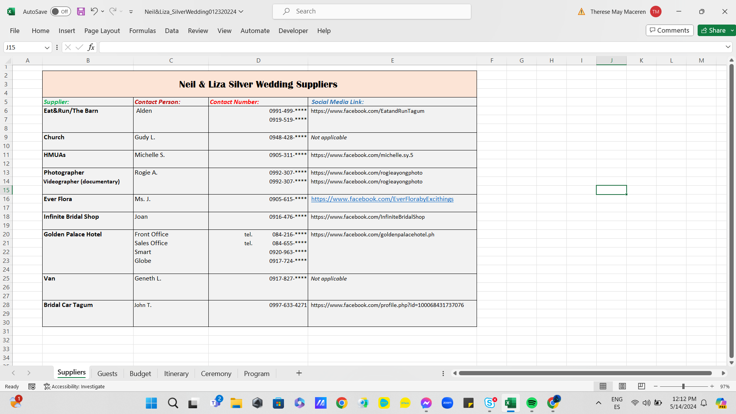Click the sheet tab options dots
The width and height of the screenshot is (736, 414).
point(443,373)
